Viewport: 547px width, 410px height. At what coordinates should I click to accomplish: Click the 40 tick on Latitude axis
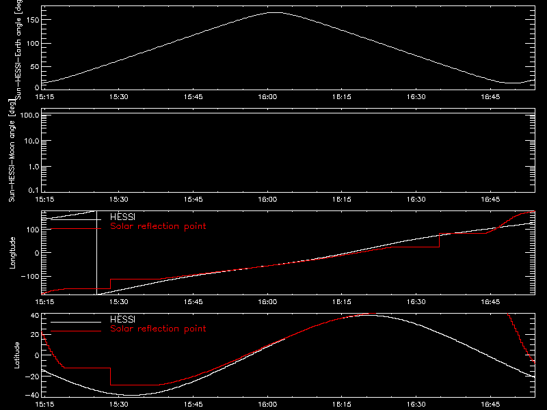coord(35,316)
